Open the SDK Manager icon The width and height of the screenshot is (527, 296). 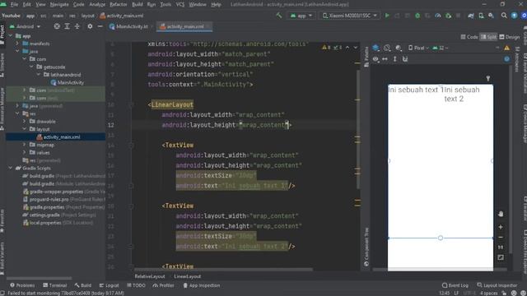click(x=492, y=16)
